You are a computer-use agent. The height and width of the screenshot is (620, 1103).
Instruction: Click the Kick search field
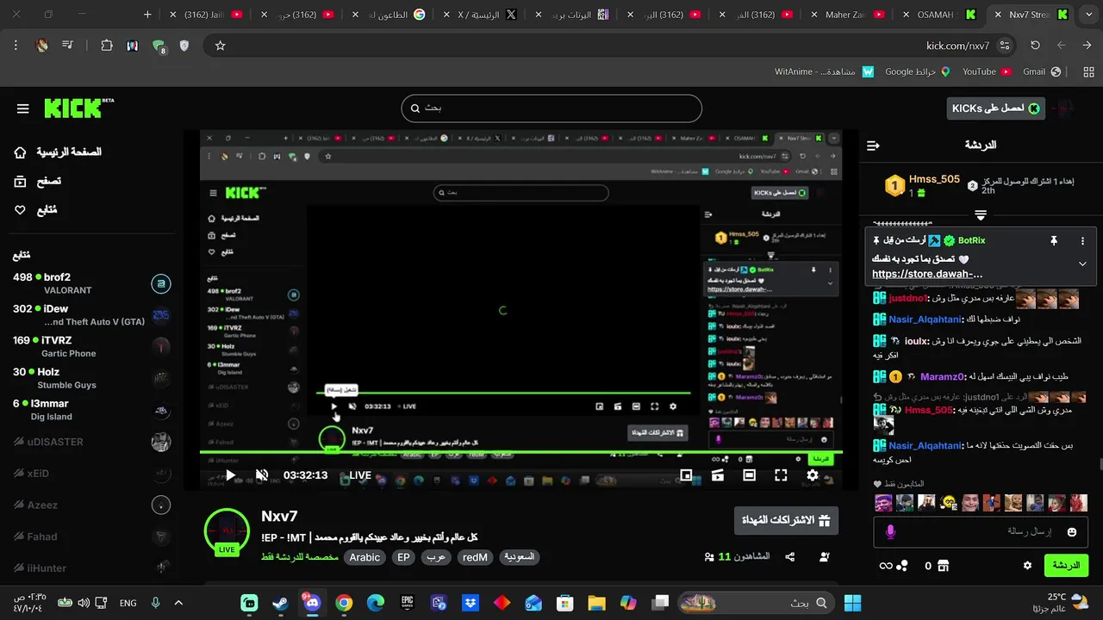point(551,108)
